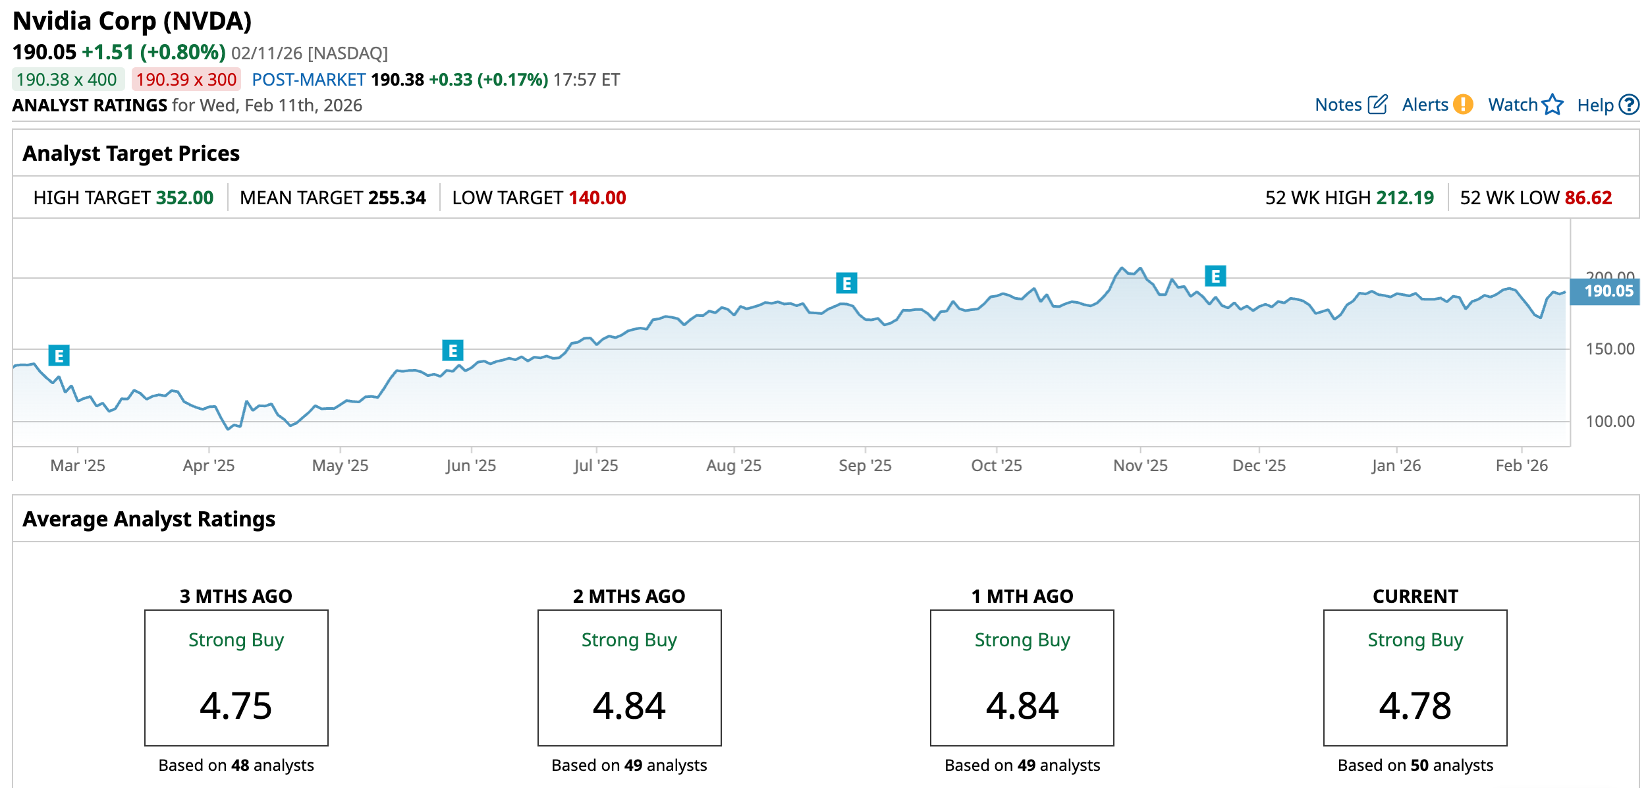The height and width of the screenshot is (788, 1648).
Task: Click the Help question mark icon
Action: point(1629,105)
